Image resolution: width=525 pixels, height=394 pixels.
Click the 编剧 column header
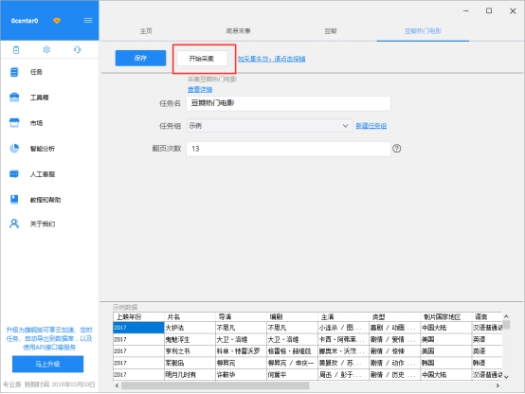pos(292,316)
